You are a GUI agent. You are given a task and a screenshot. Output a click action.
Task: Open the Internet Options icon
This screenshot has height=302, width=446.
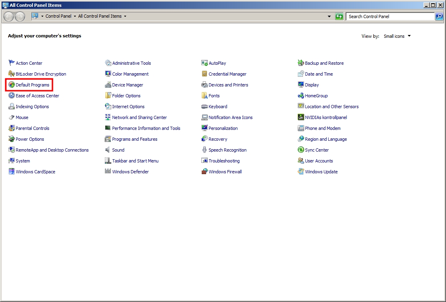click(108, 106)
